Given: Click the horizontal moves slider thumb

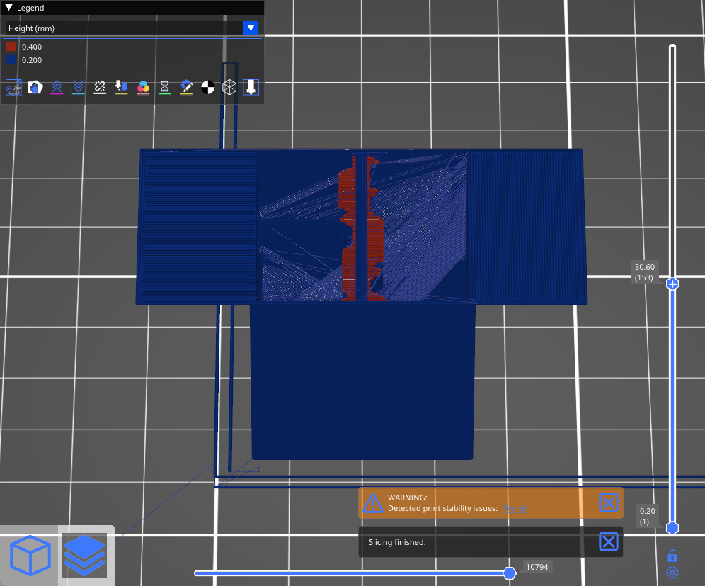Looking at the screenshot, I should [509, 573].
